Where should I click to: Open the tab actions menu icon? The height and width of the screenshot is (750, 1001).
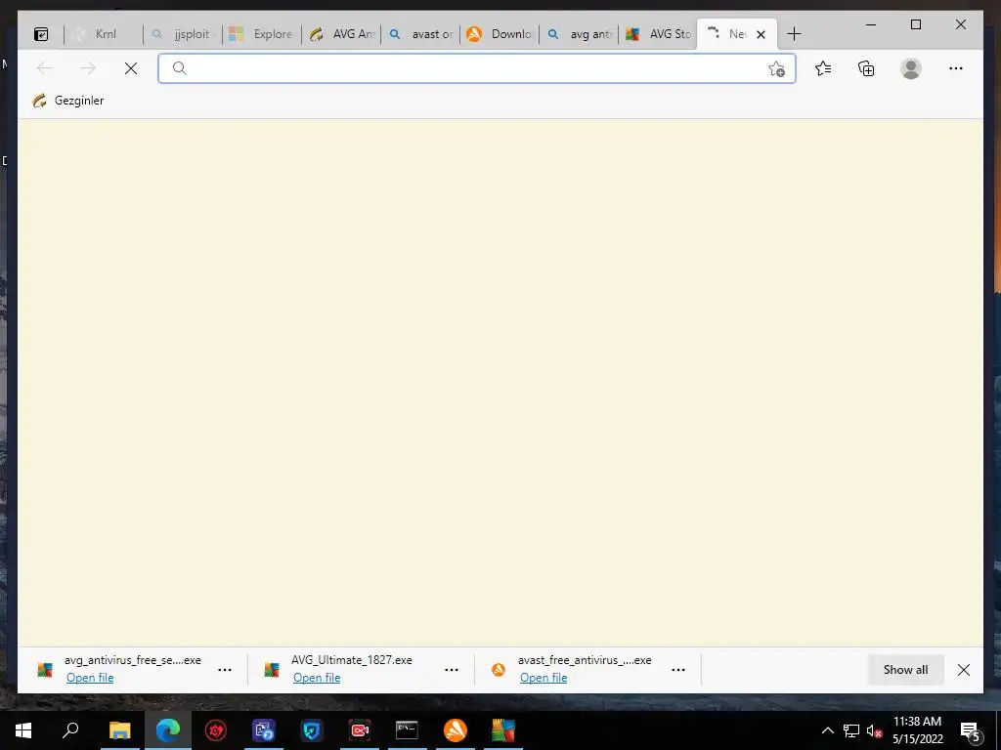click(41, 34)
